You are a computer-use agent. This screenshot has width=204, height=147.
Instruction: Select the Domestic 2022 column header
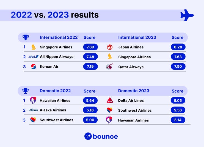[x=55, y=91]
